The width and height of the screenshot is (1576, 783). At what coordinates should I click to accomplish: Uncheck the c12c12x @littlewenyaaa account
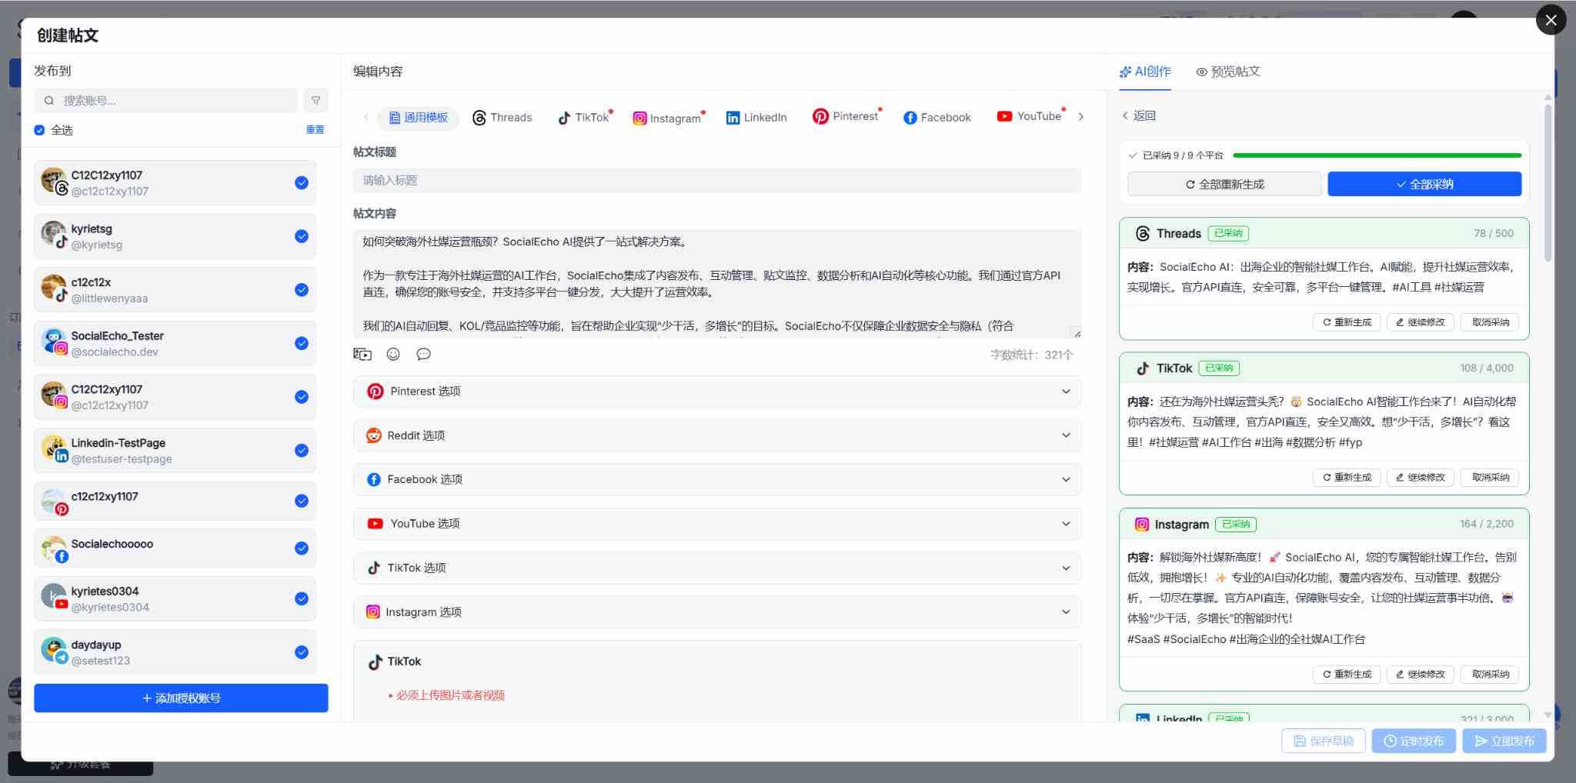(302, 290)
